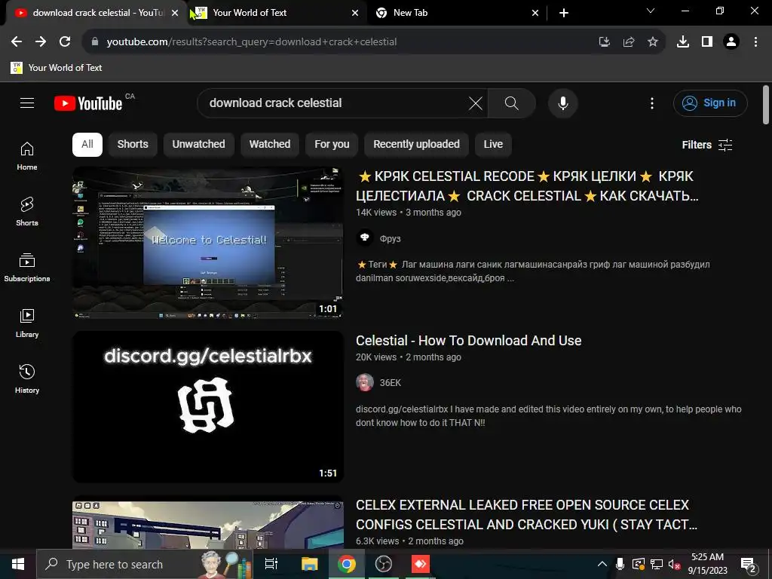Select the All filter chip
Viewport: 772px width, 579px height.
pyautogui.click(x=87, y=144)
